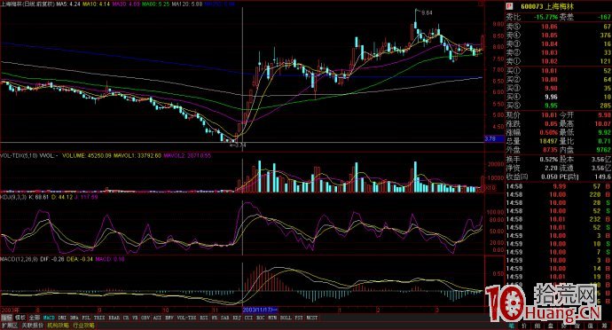Open the 行业攻略 link
Screen dimensions: 612x330
(x=83, y=326)
